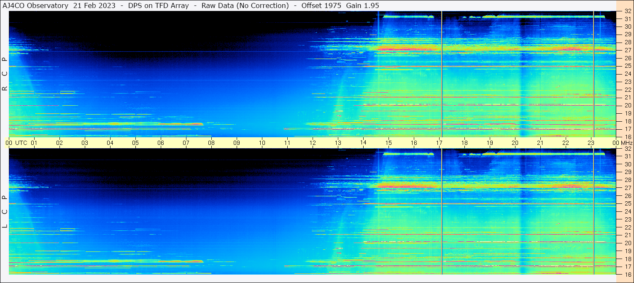
Task: Click the 15 hour time axis label
Action: [388, 143]
